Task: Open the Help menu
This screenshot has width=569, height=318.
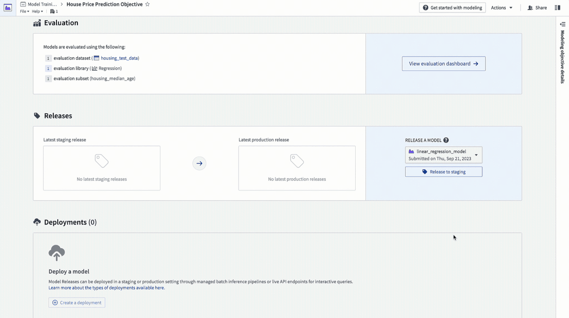Action: coord(37,11)
